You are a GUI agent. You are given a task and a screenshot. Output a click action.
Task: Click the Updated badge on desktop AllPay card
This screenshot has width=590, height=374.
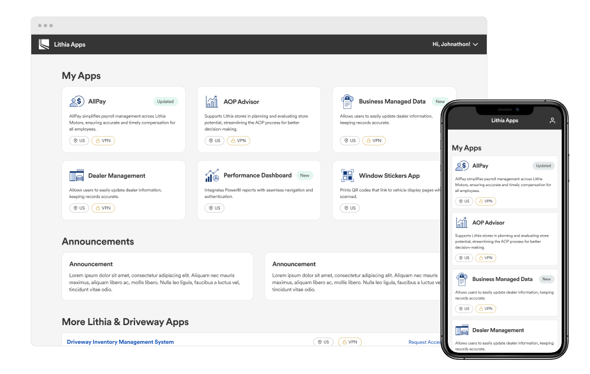coord(165,101)
